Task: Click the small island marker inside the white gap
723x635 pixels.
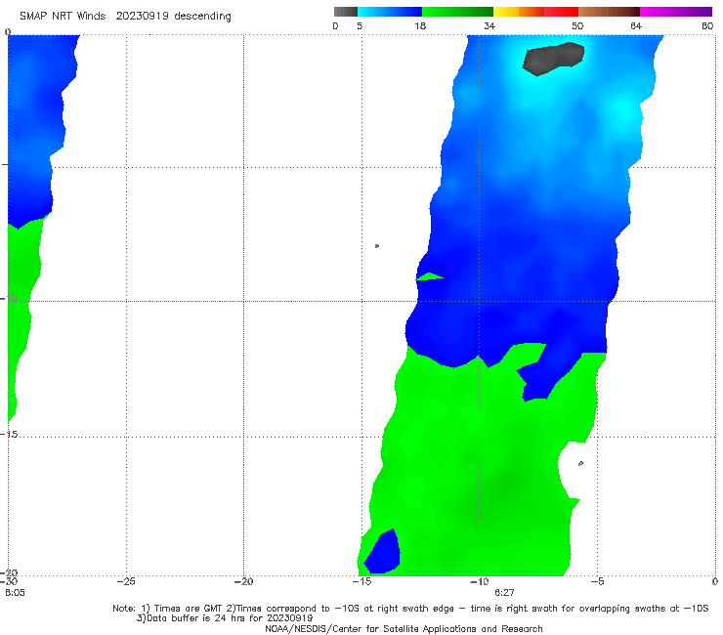Action: (x=580, y=463)
